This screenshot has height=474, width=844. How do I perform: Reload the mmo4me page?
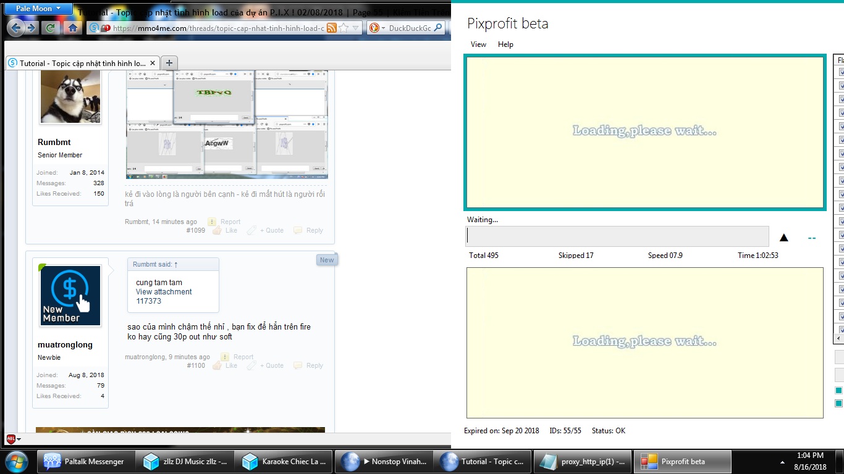pos(51,28)
